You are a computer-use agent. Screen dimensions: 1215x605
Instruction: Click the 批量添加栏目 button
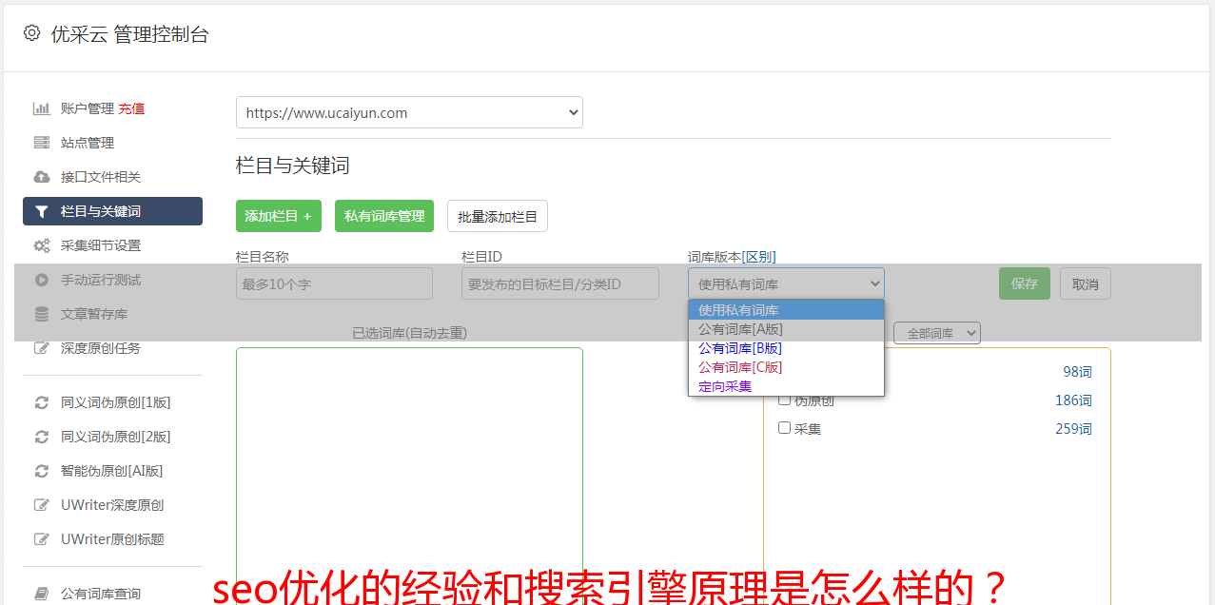498,216
